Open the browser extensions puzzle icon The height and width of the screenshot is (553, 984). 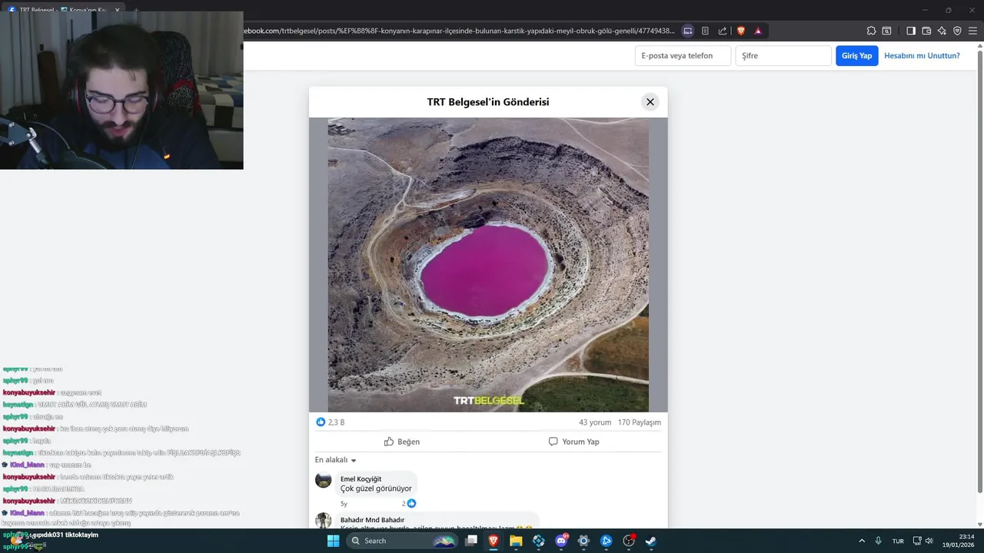click(871, 31)
